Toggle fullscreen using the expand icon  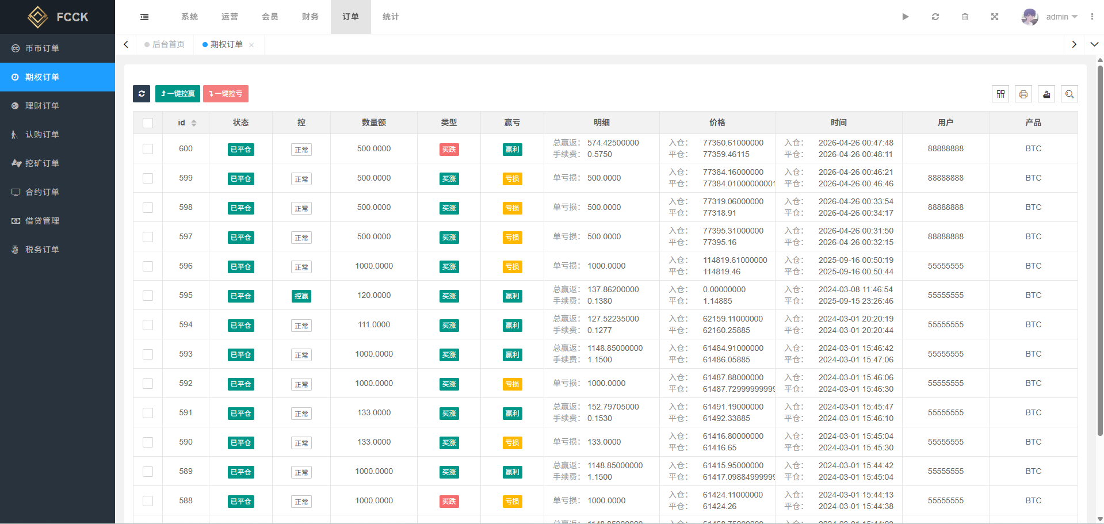(x=994, y=17)
